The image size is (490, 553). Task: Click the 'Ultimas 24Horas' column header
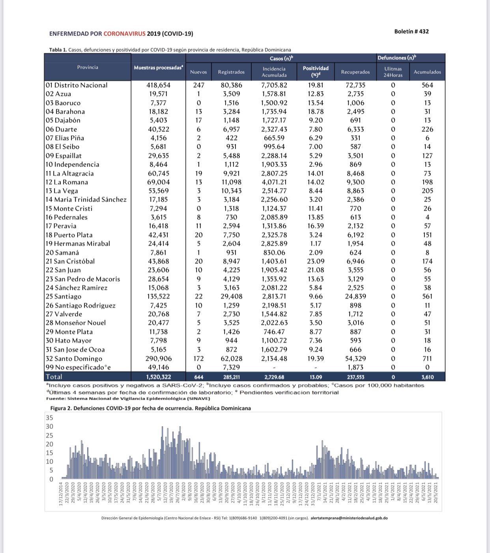pos(393,72)
